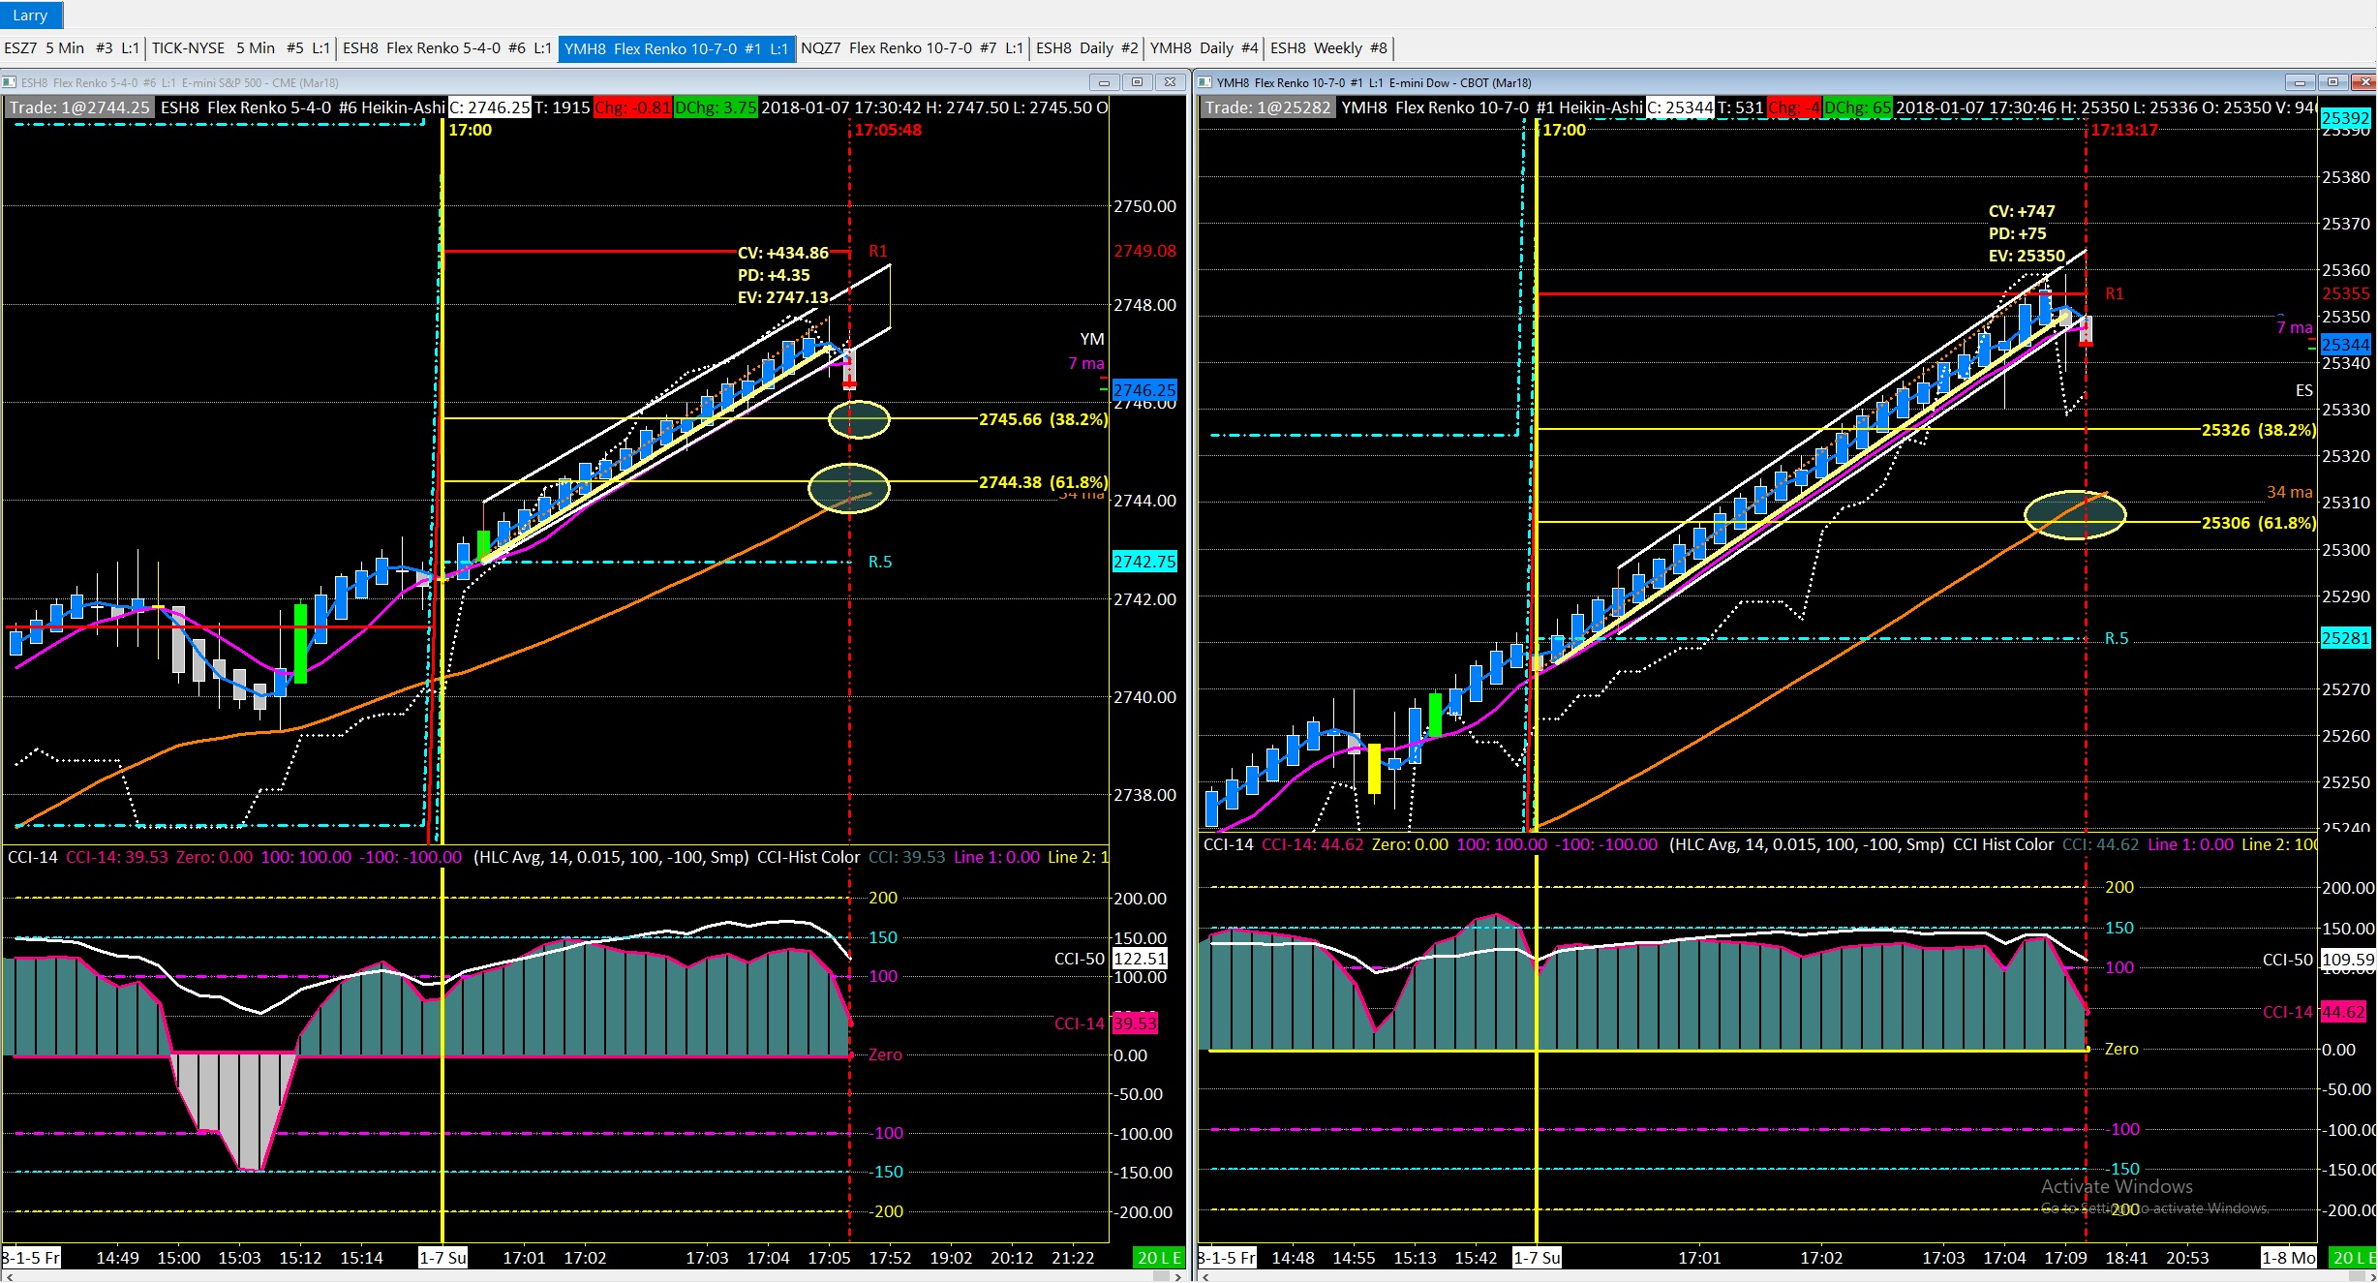Go to the YMH8 Daily #4 tab
Image resolution: width=2378 pixels, height=1283 pixels.
pyautogui.click(x=1204, y=48)
